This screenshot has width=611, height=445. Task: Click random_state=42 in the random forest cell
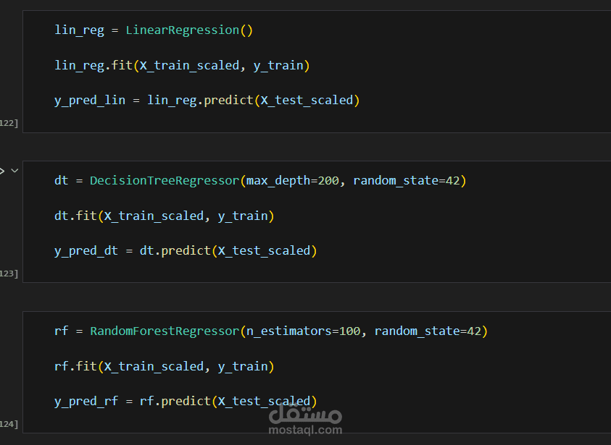428,331
